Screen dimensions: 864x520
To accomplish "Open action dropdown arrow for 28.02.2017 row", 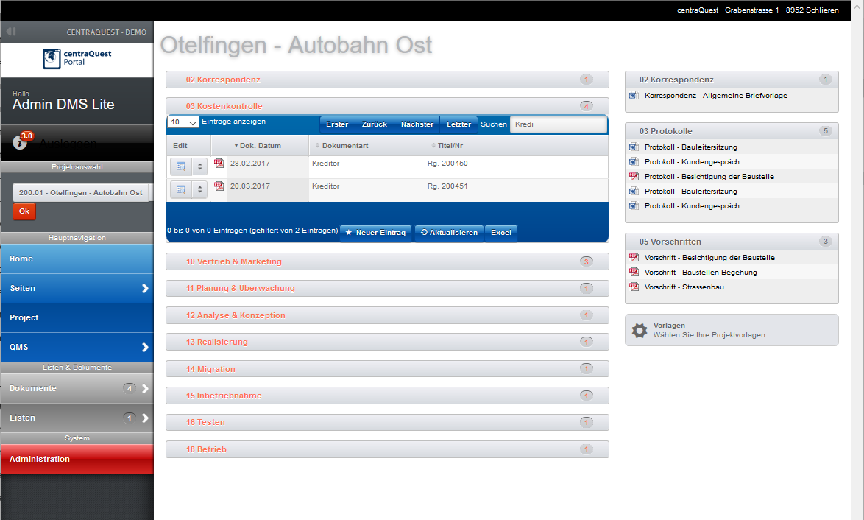I will tap(199, 166).
